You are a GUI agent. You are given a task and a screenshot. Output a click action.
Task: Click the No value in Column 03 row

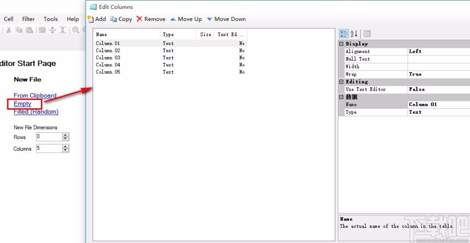(242, 58)
